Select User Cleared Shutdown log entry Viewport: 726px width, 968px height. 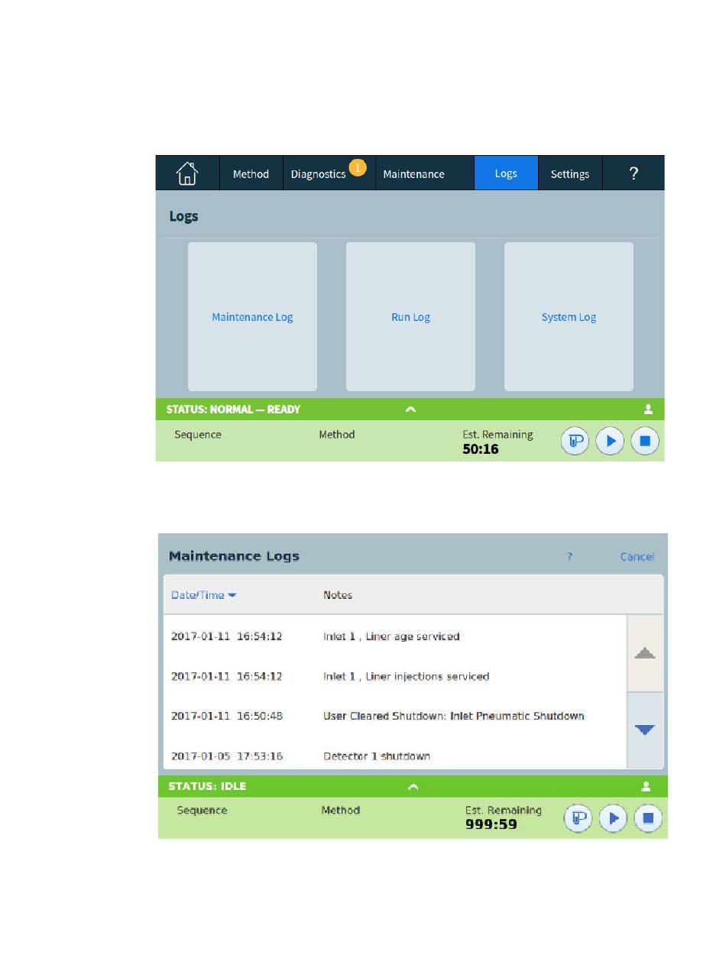point(395,716)
